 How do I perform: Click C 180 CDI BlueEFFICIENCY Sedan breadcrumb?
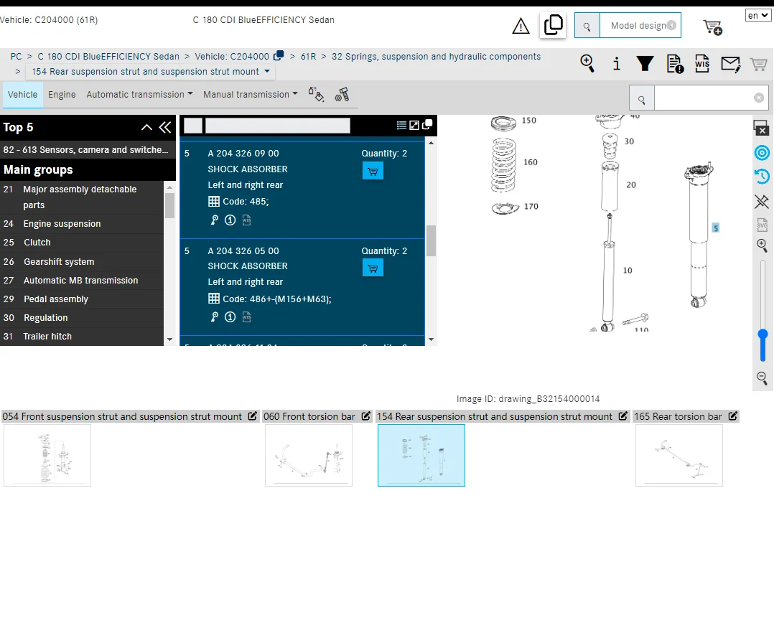(108, 56)
